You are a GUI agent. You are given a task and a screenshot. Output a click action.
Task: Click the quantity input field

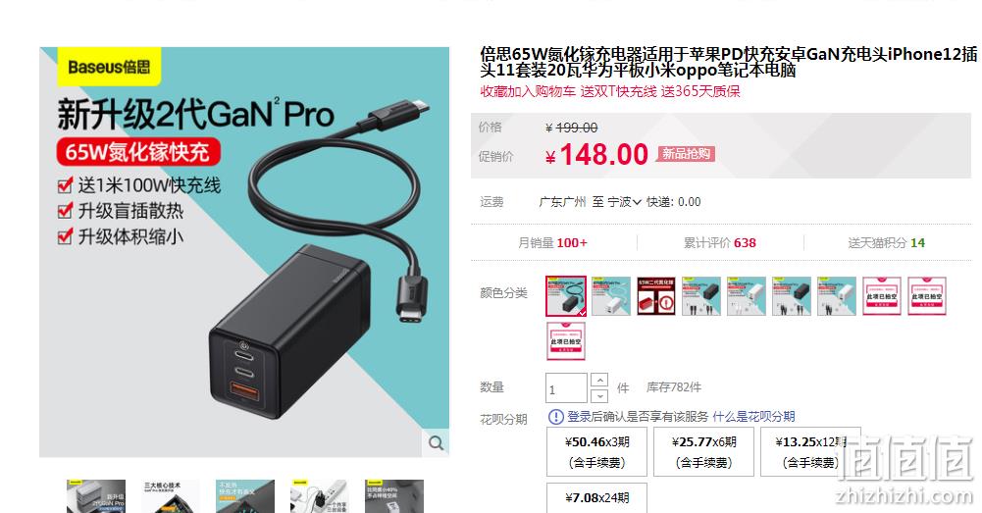[566, 388]
